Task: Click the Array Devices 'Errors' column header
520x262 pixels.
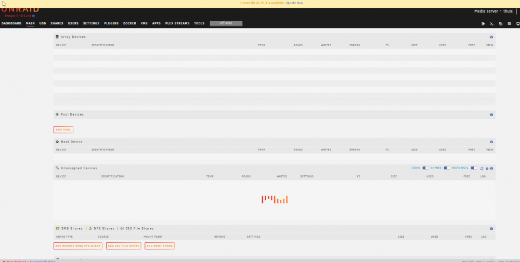Action: pos(355,45)
